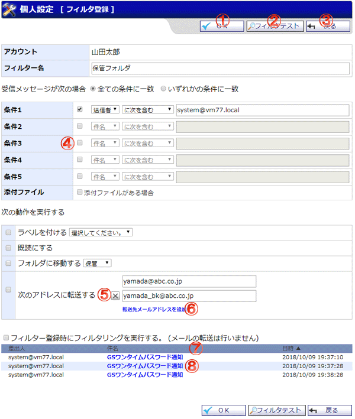
Task: Click 転送先メールアドレスを追加 link
Action: coord(154,309)
